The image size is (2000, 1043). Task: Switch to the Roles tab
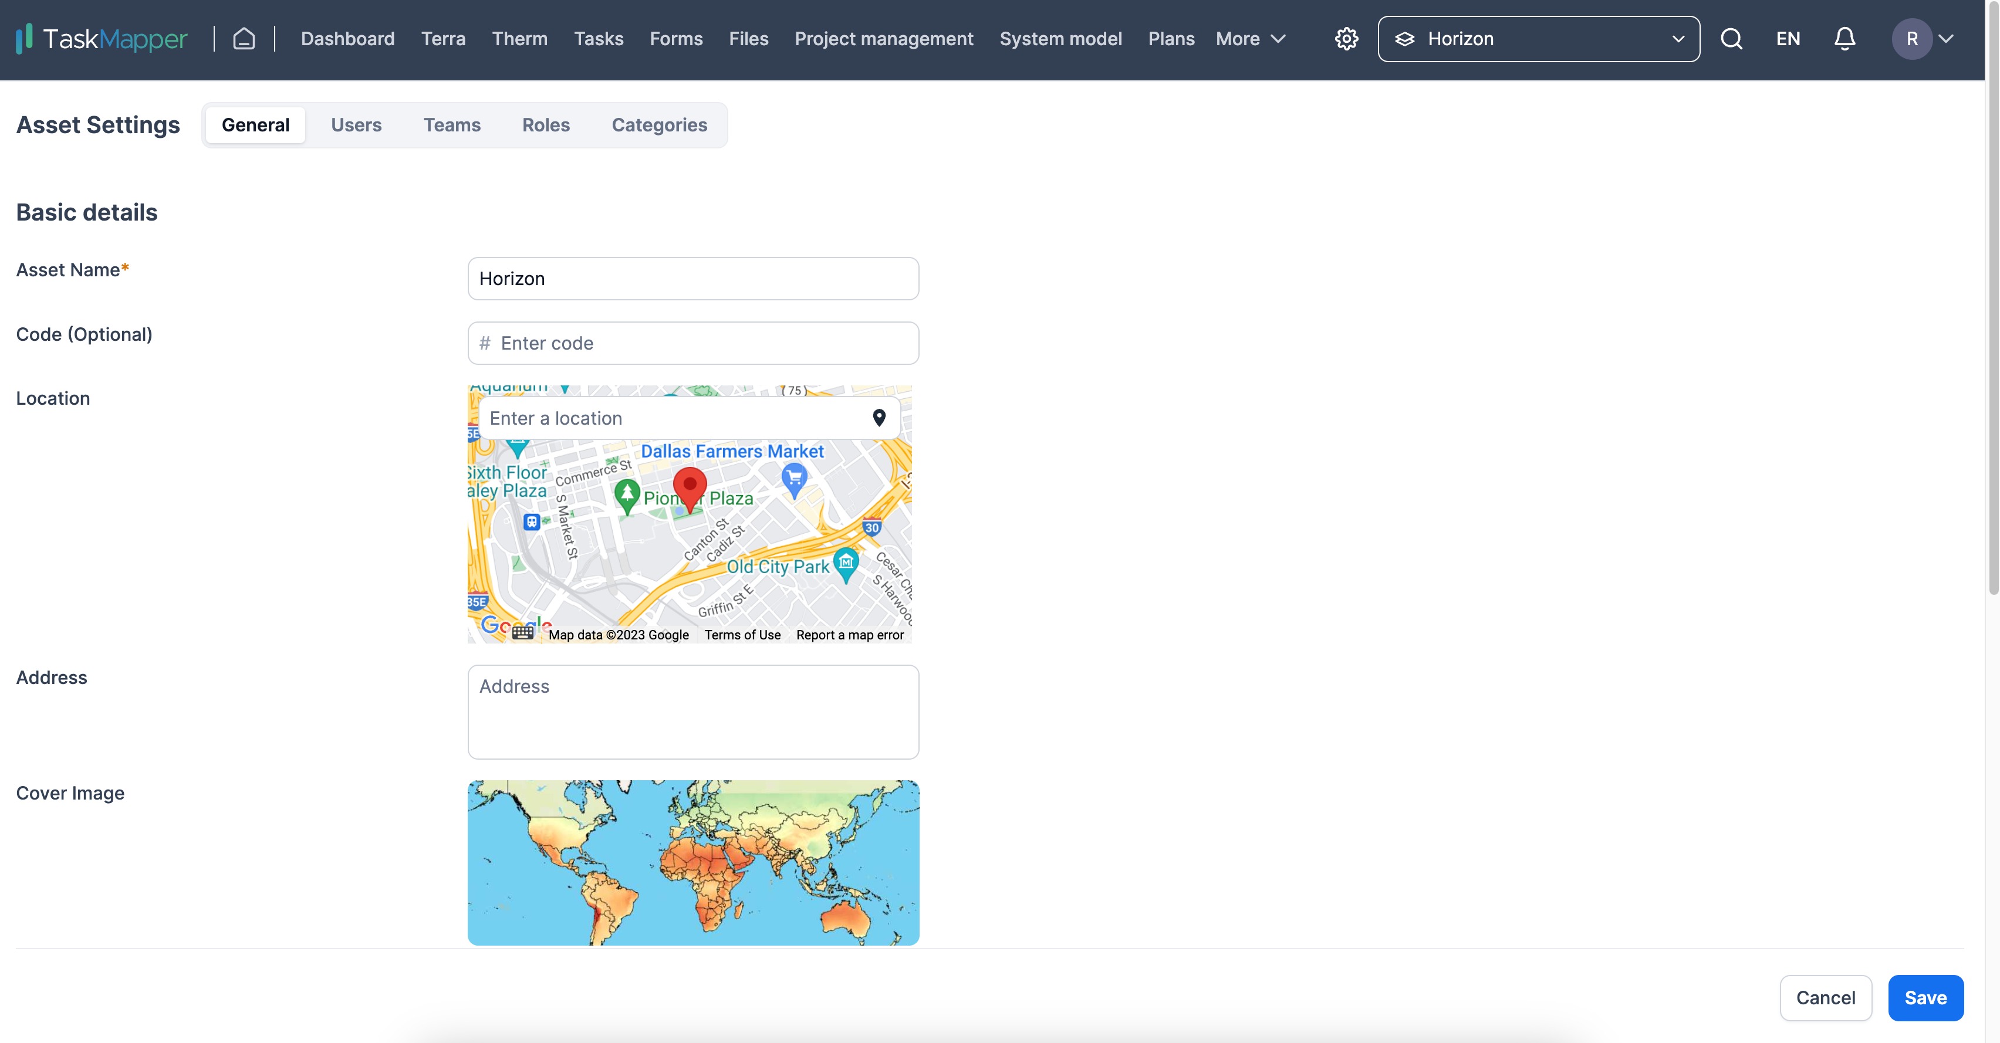546,125
